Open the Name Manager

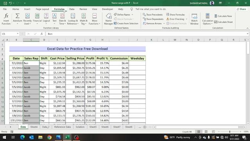point(109,19)
